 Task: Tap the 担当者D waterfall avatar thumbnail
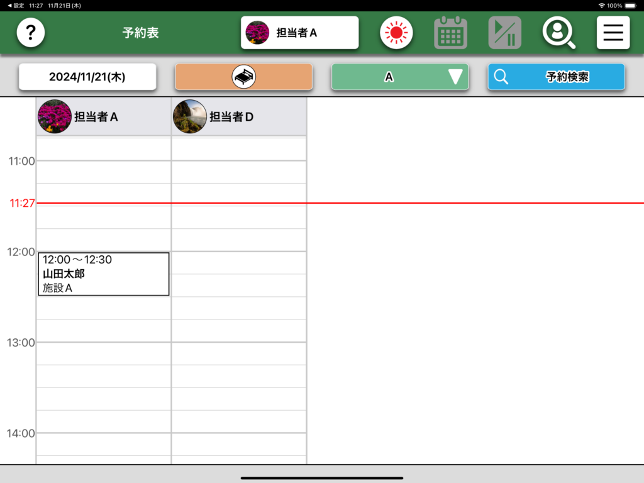pyautogui.click(x=189, y=116)
